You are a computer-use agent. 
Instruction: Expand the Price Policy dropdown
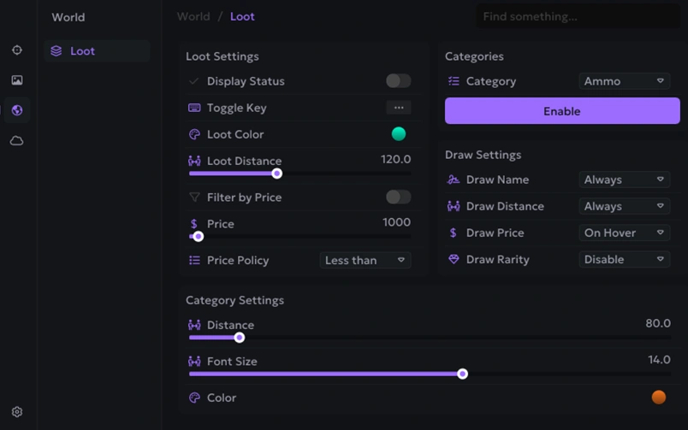[x=365, y=260]
